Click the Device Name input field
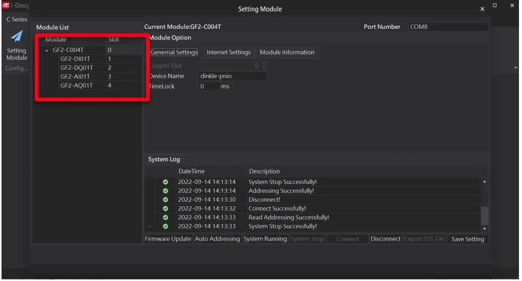522x281 pixels. (232, 76)
